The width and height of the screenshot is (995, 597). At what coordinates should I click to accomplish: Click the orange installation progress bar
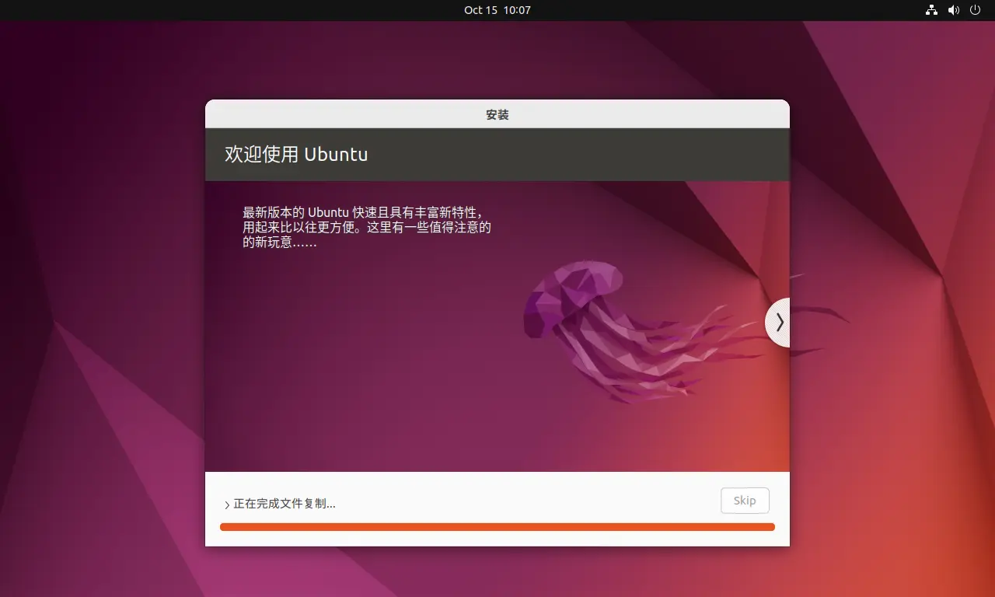point(497,527)
